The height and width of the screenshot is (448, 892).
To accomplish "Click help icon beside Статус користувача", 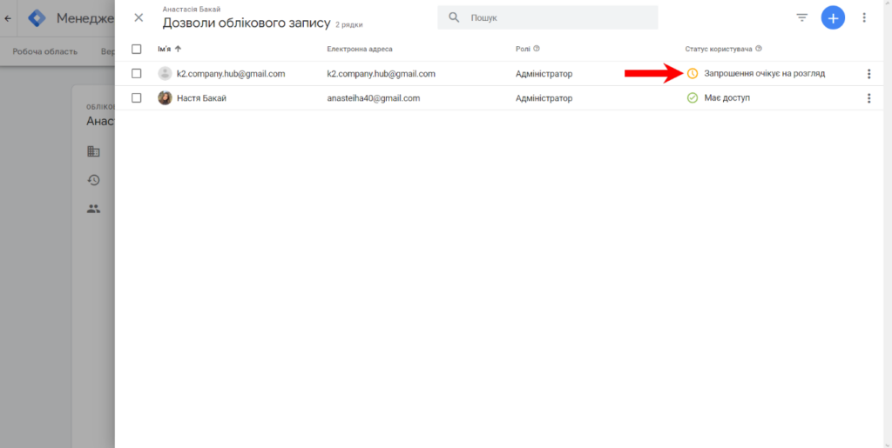I will pos(759,49).
